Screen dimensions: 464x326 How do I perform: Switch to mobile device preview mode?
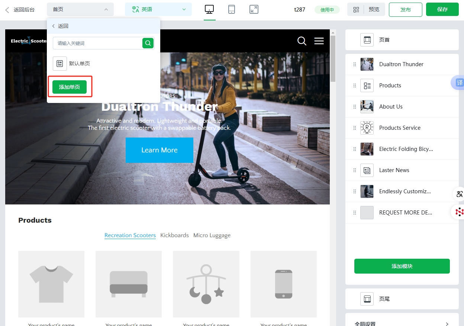pyautogui.click(x=232, y=10)
